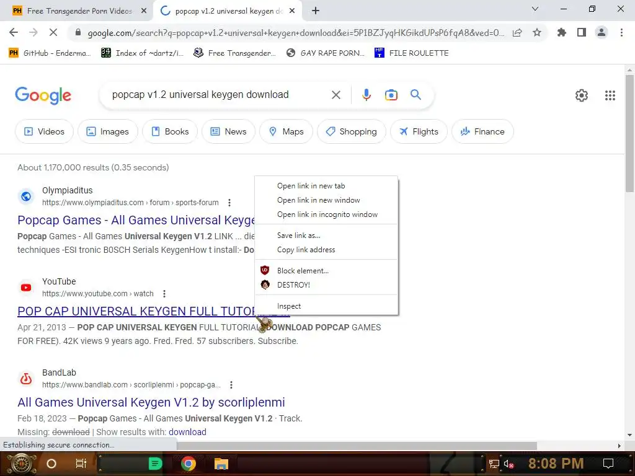Open the Extensions puzzle icon
This screenshot has height=476, width=635.
coord(561,32)
